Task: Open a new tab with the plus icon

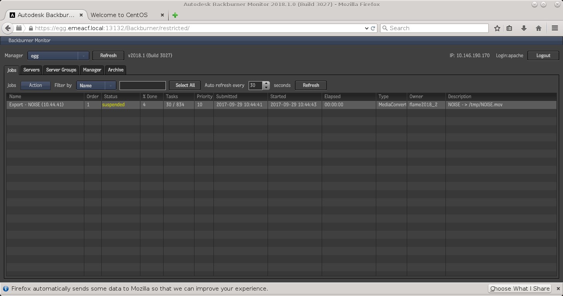Action: (175, 15)
